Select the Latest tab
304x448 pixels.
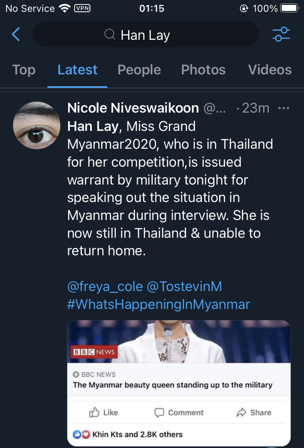[77, 70]
